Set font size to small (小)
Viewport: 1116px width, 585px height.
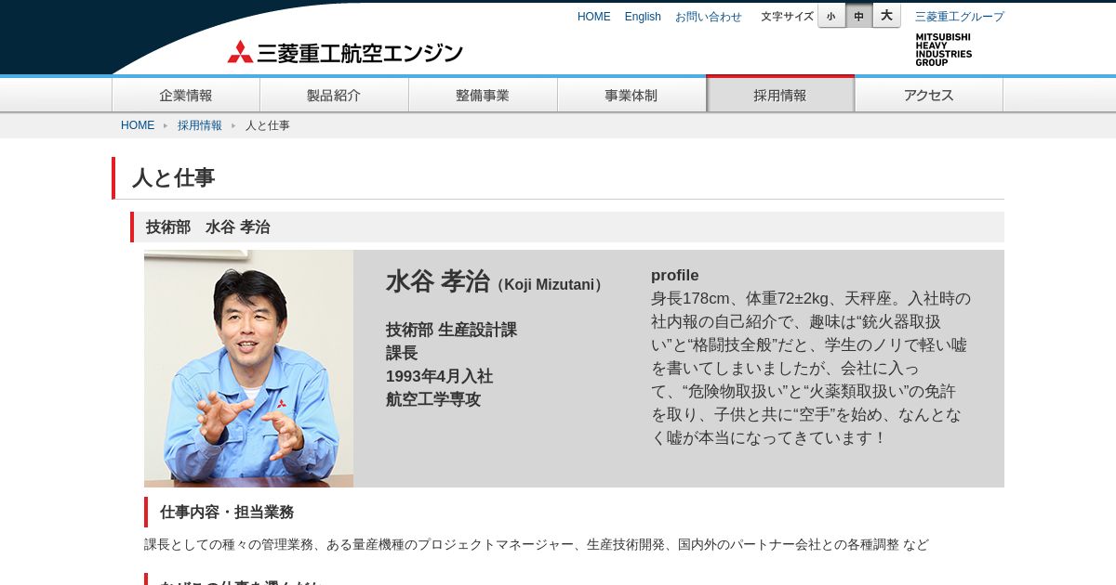[x=831, y=16]
